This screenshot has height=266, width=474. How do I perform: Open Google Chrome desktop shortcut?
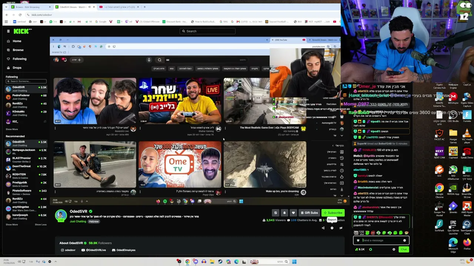(x=439, y=191)
